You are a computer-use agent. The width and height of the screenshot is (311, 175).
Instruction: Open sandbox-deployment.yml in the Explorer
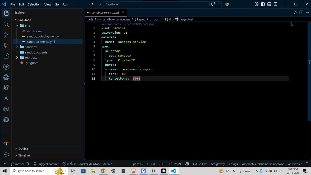47,36
